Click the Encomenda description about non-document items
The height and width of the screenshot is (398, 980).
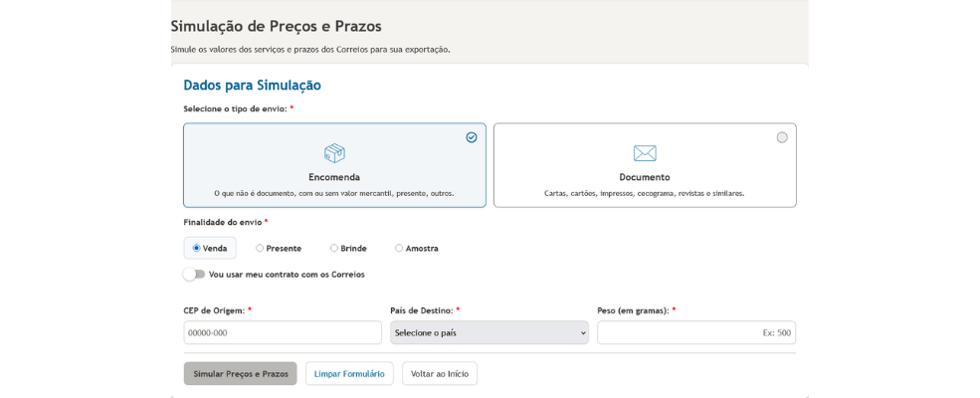334,193
